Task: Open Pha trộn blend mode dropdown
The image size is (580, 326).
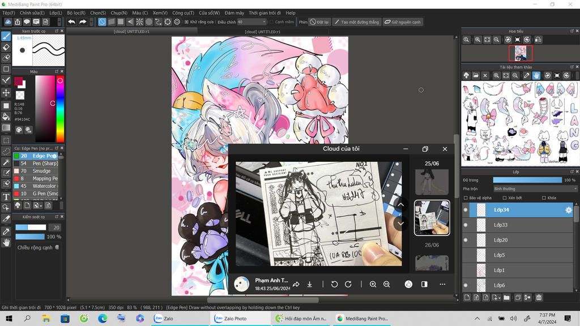Action: coord(535,189)
